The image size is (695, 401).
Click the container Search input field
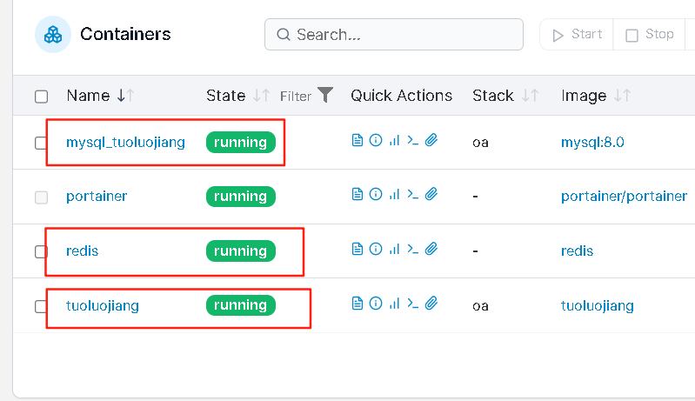coord(394,34)
